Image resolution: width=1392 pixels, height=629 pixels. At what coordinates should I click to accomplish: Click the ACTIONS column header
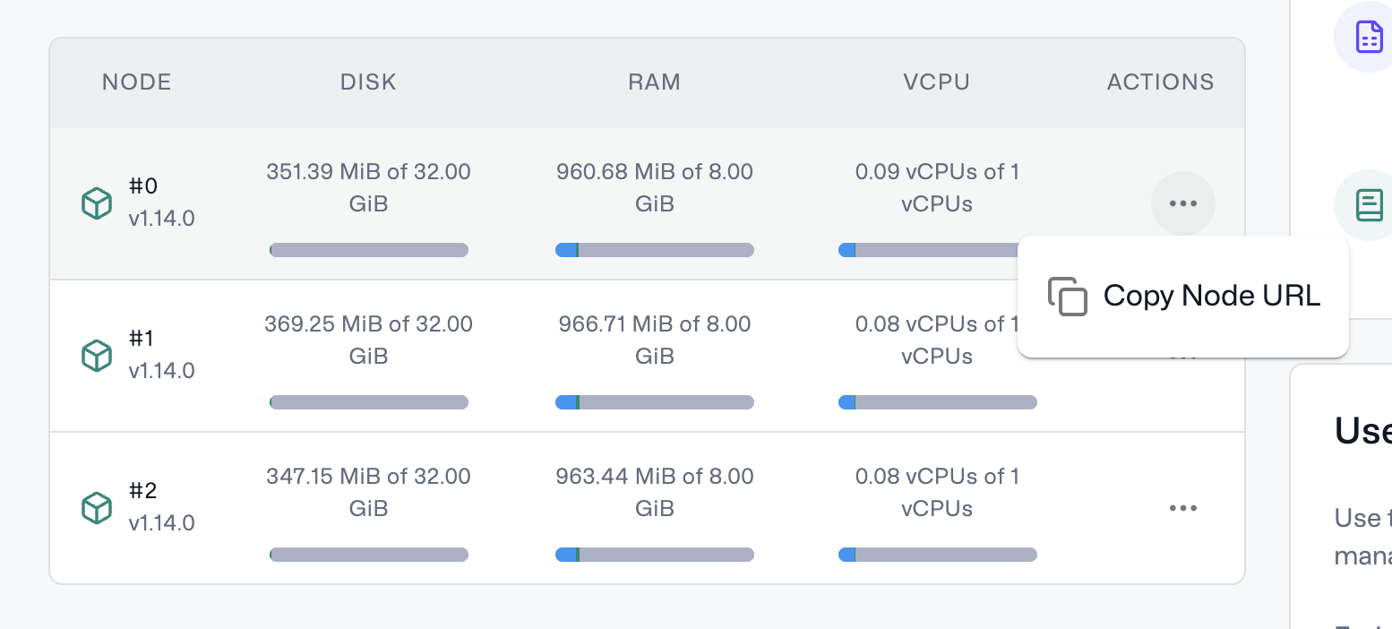[x=1160, y=82]
